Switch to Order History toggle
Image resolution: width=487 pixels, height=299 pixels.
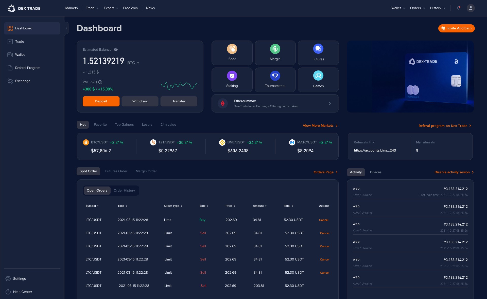click(124, 191)
